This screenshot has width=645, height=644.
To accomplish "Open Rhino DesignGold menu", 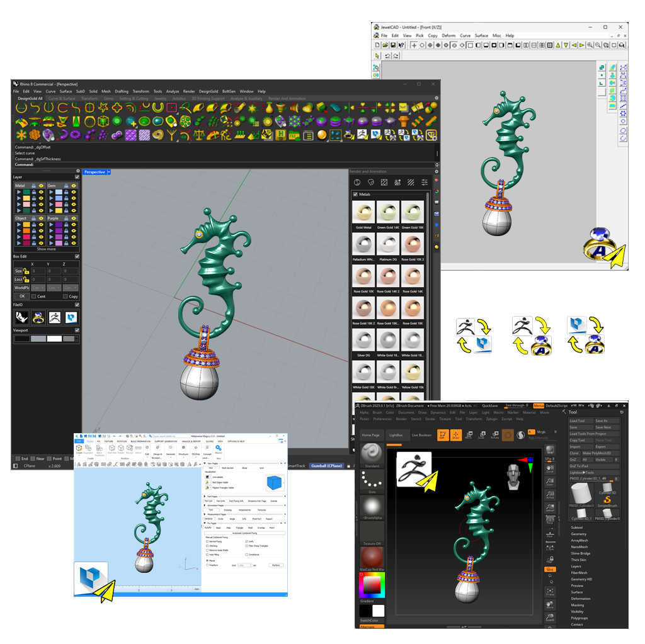I will pyautogui.click(x=208, y=91).
